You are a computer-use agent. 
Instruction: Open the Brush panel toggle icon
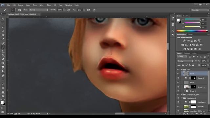20,10
